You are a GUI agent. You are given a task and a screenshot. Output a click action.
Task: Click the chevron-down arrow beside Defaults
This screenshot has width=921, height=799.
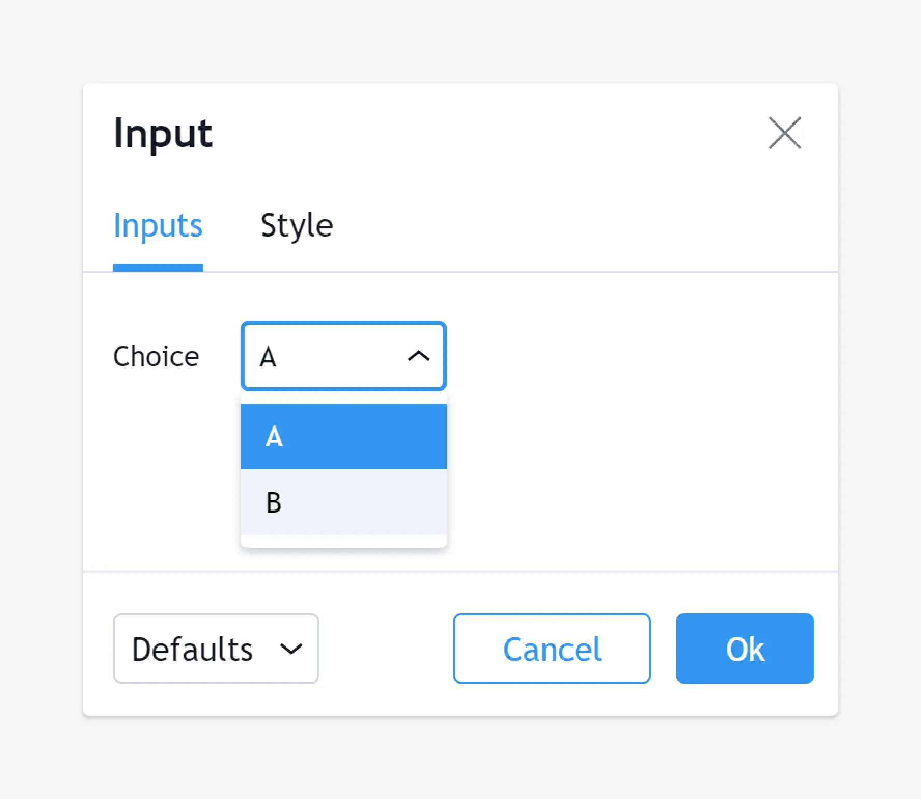[x=290, y=649]
